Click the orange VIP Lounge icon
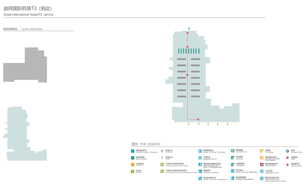The height and width of the screenshot is (189, 308). coord(262,151)
